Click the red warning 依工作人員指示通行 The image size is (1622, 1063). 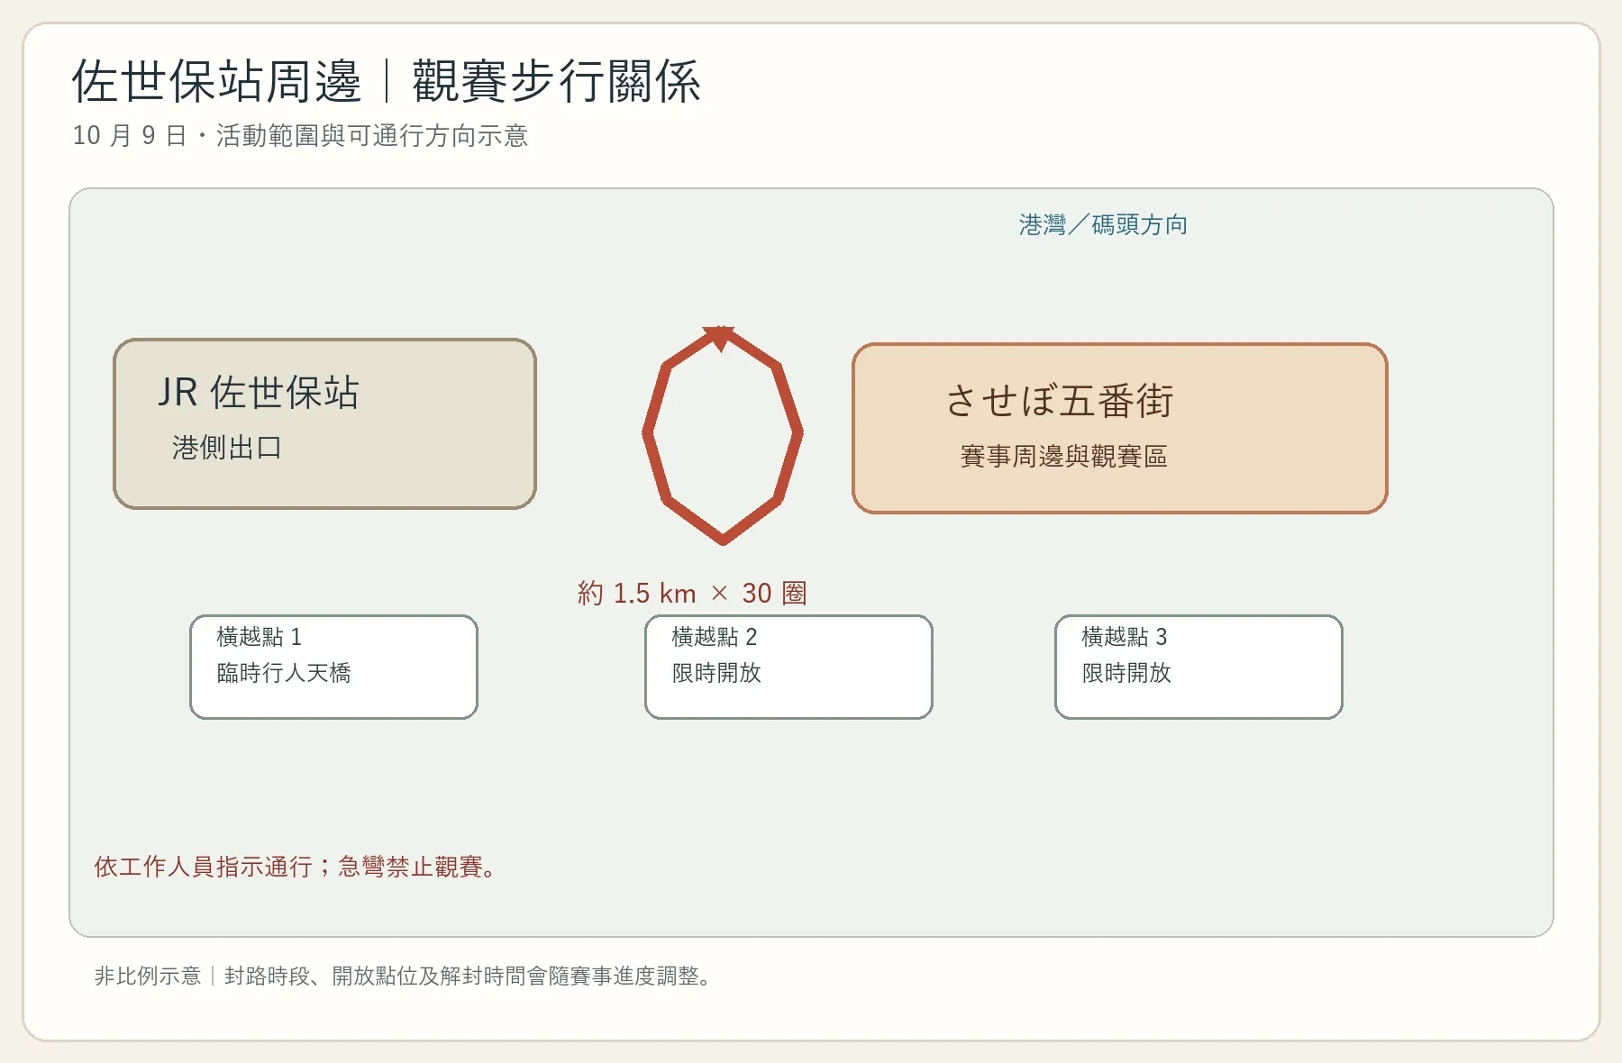296,867
